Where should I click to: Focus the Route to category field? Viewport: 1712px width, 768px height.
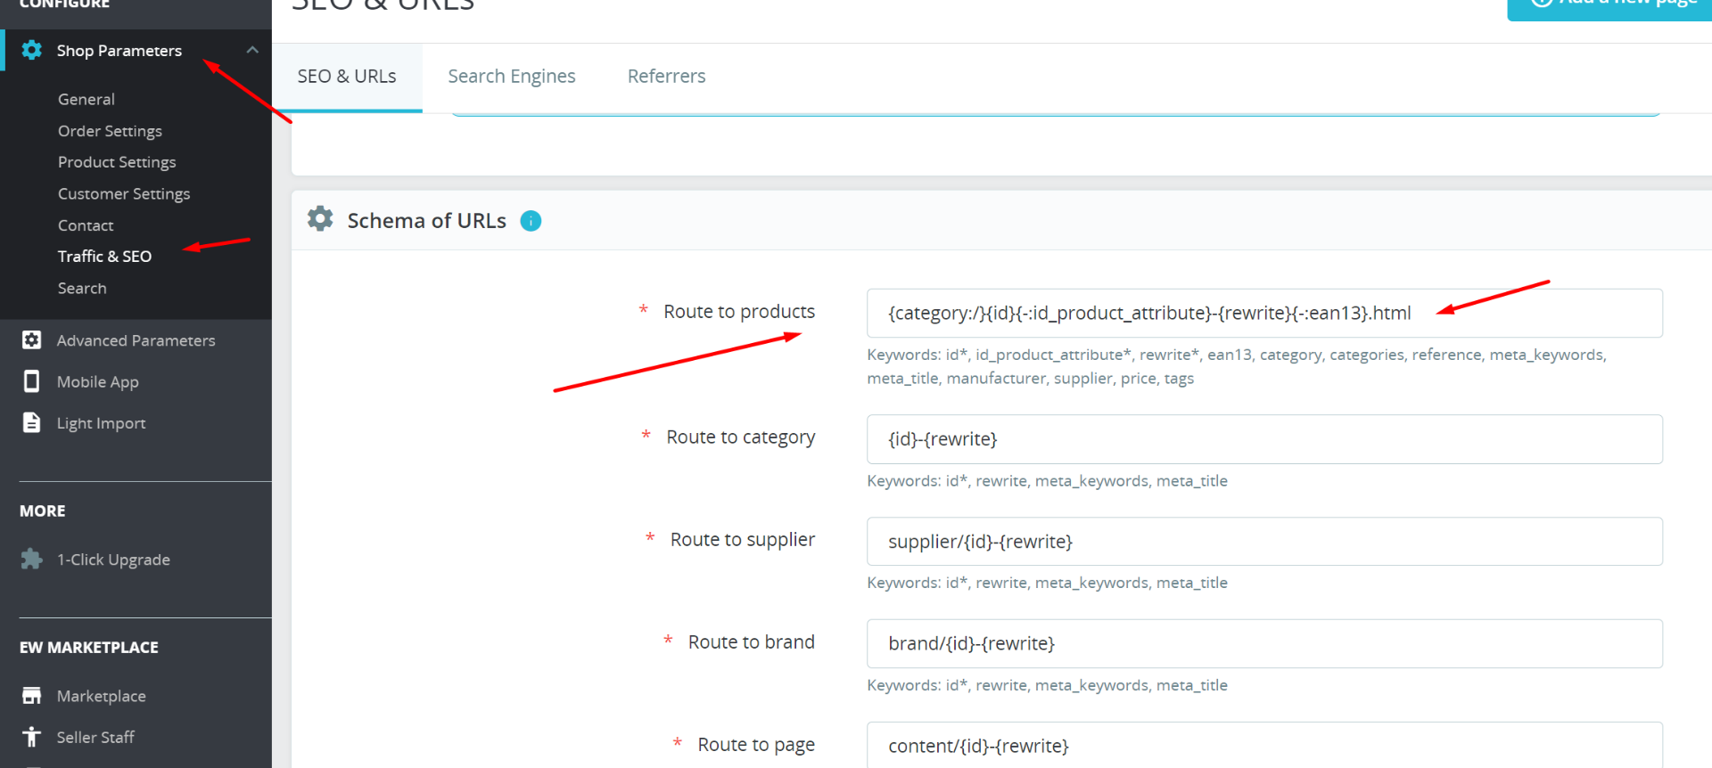tap(1263, 439)
